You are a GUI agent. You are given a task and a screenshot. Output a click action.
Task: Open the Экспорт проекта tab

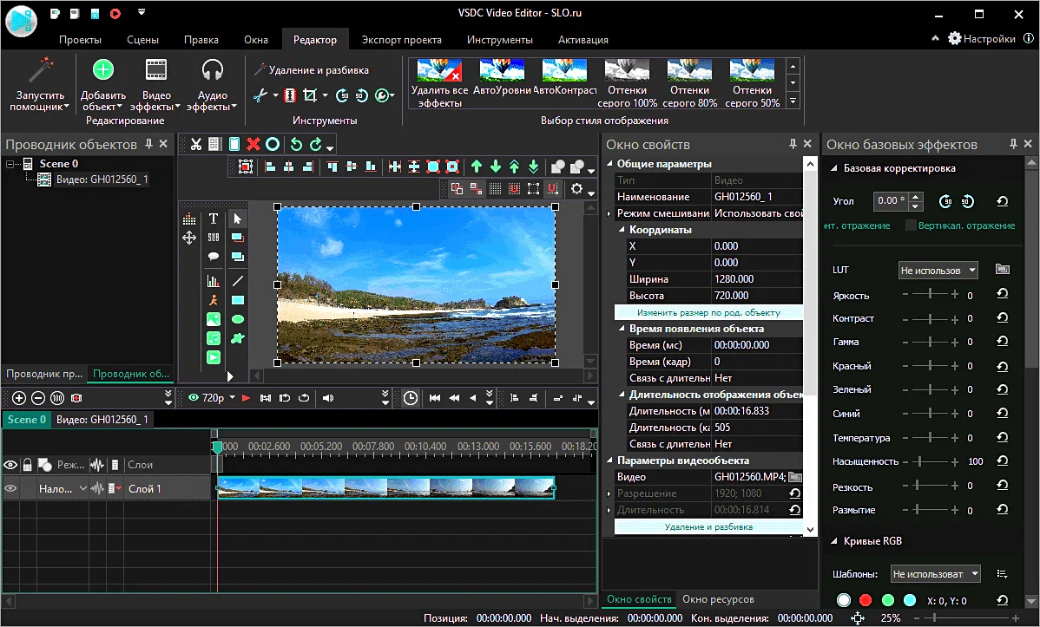point(401,40)
